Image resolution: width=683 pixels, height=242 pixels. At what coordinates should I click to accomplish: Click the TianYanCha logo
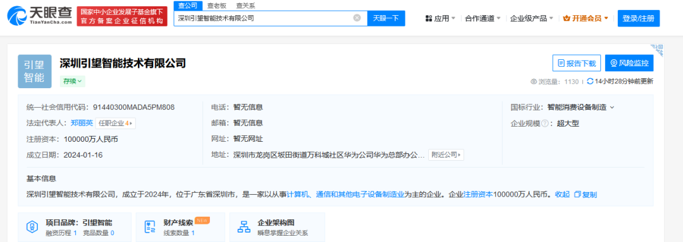click(40, 16)
